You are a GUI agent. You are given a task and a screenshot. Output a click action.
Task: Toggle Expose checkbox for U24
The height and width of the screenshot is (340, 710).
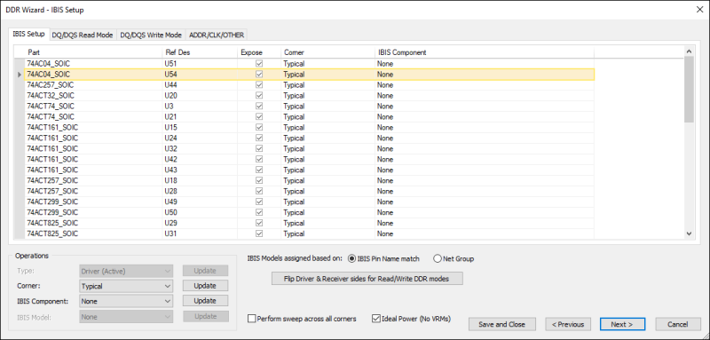[x=259, y=138]
